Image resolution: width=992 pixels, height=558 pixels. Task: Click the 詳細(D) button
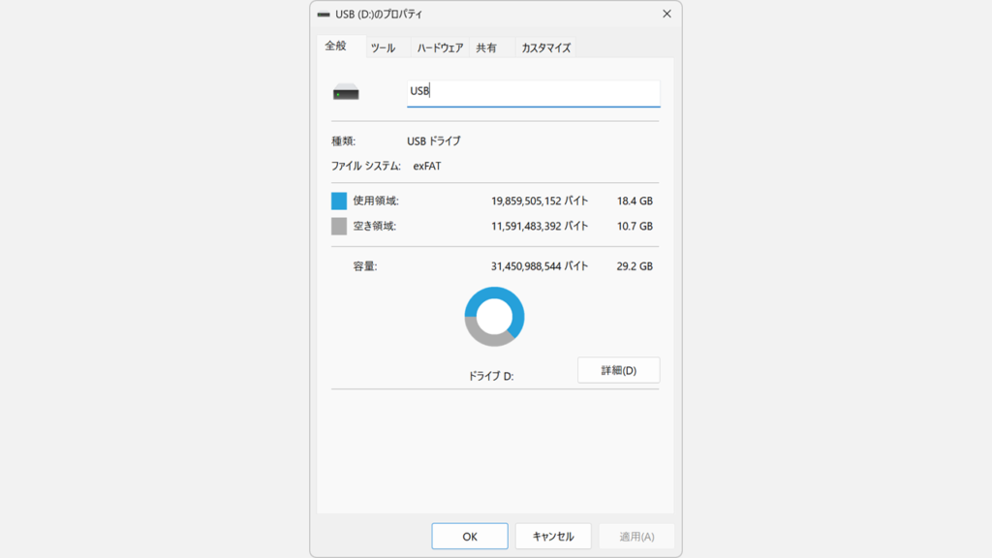(619, 370)
